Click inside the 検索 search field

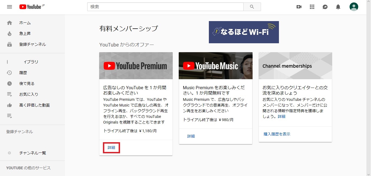tap(165, 7)
